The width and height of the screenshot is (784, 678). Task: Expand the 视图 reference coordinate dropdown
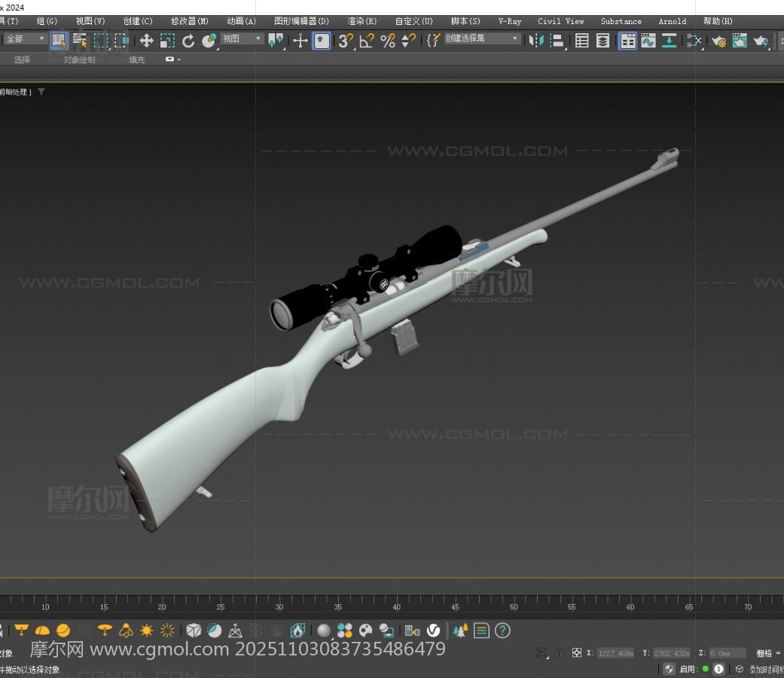[242, 39]
